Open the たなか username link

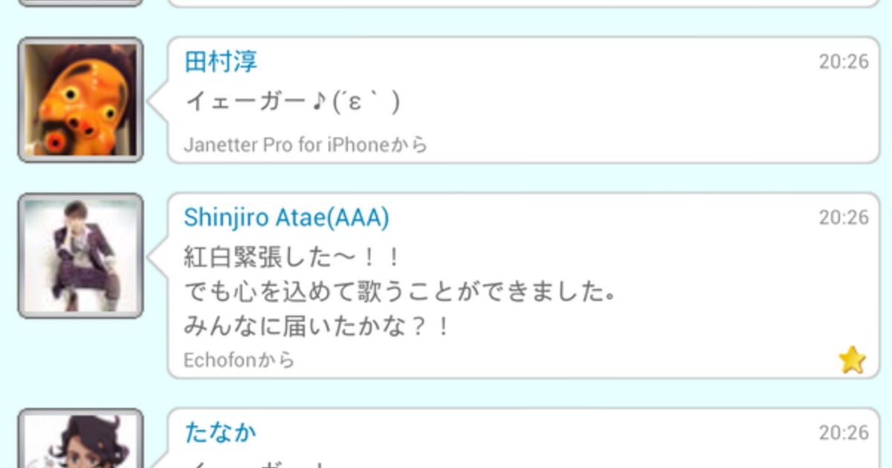[x=220, y=432]
